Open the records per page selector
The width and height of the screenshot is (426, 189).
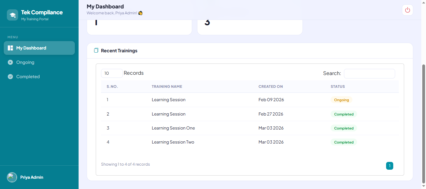pos(112,73)
